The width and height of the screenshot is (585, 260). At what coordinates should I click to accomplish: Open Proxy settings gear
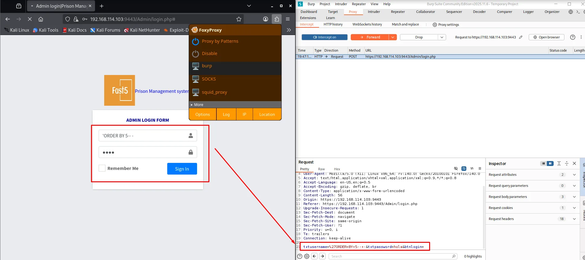pyautogui.click(x=446, y=25)
